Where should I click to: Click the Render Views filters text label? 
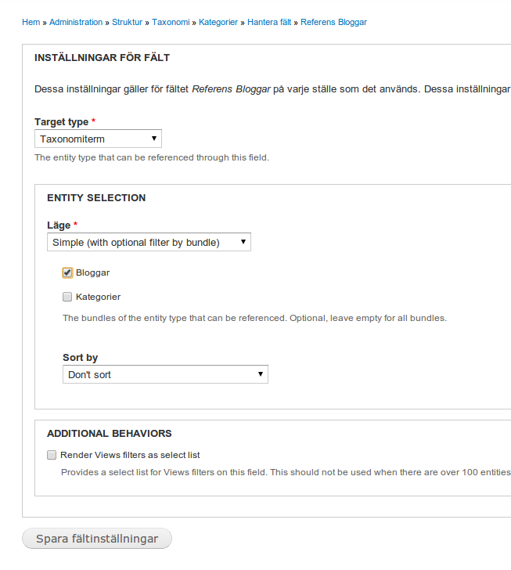click(x=130, y=455)
